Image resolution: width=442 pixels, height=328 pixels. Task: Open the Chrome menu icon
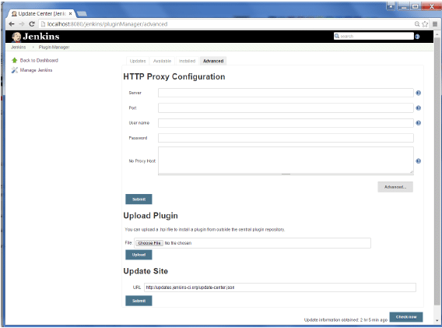(x=435, y=24)
